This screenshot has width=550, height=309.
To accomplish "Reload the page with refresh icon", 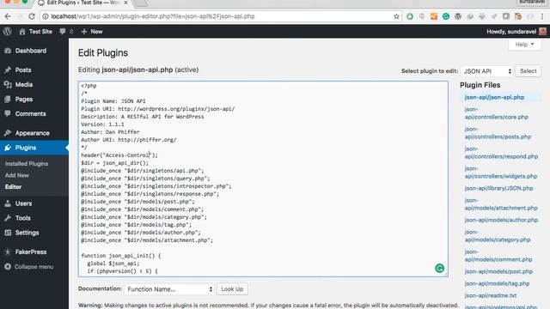I will point(32,16).
